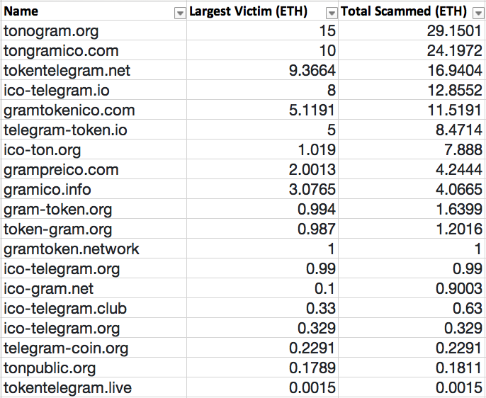Open the Total Scammed (ETH) filter dropdown

(x=477, y=13)
